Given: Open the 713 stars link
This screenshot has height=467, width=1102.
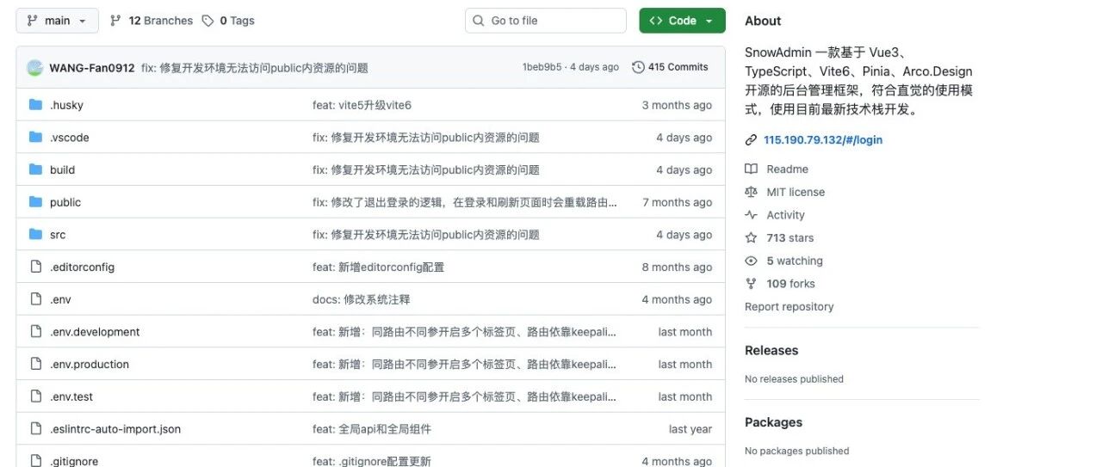Looking at the screenshot, I should click(x=789, y=238).
